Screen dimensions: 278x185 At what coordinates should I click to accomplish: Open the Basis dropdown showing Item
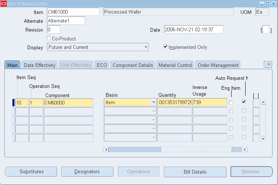pos(130,103)
